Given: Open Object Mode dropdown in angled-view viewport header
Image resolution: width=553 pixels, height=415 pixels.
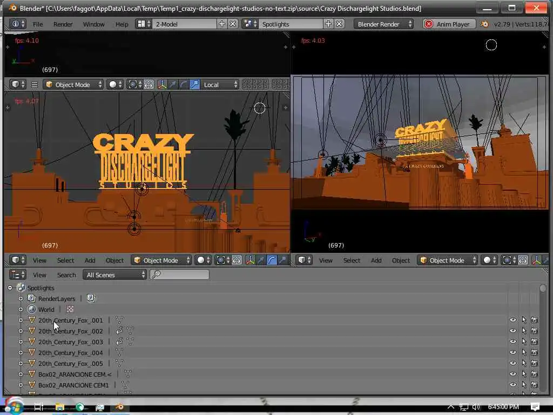Looking at the screenshot, I should tap(447, 260).
